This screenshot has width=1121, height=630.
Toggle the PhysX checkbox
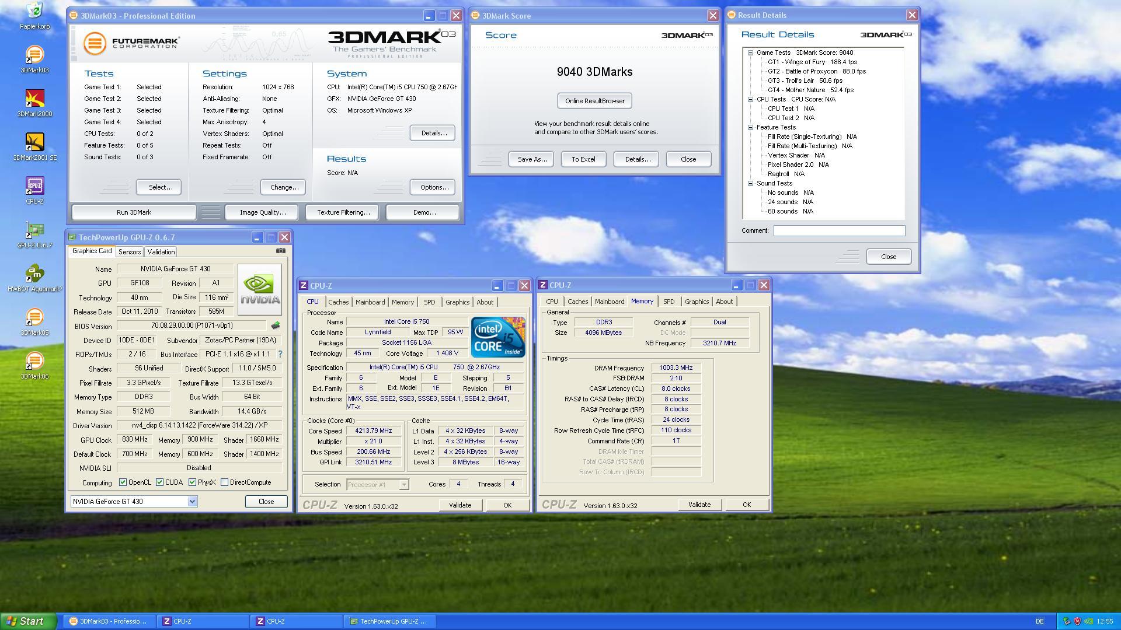[x=192, y=482]
